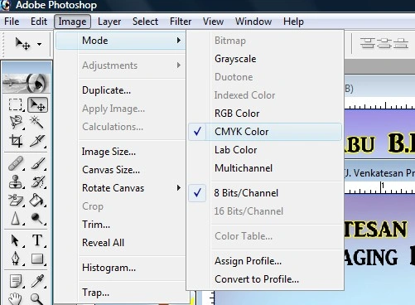
Task: Click the Distribute Vertical Centers icon
Action: pos(384,44)
